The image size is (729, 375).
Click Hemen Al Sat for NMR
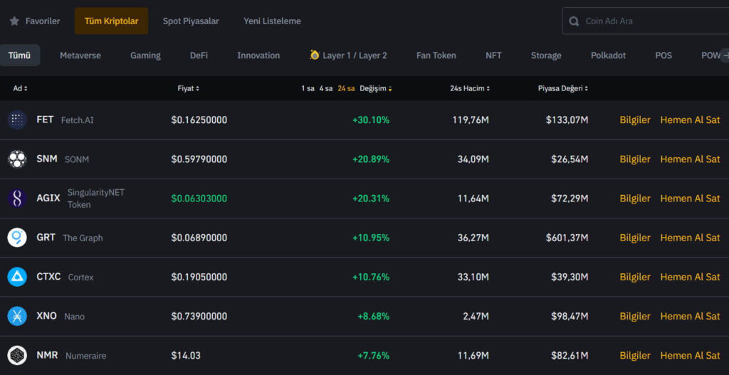coord(690,356)
